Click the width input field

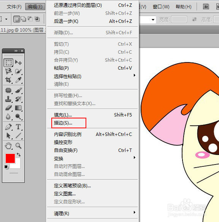(x=179, y=19)
